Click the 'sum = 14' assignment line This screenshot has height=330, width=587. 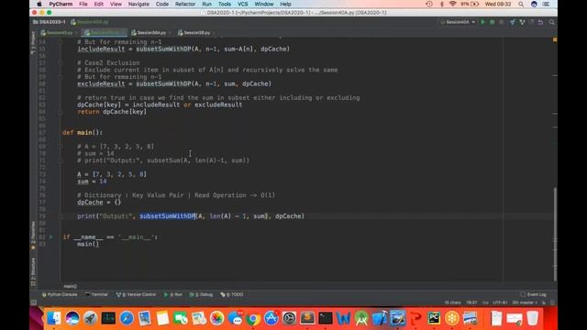(x=92, y=181)
